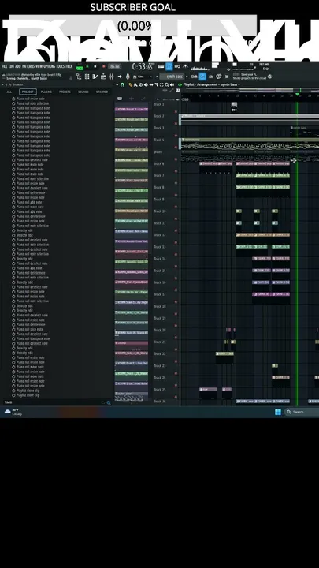This screenshot has height=568, width=319.
Task: Mute Track 10 with its red LED
Action: 176,219
